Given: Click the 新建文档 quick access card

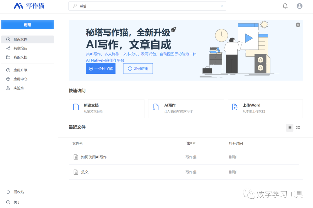Looking at the screenshot, I should 106,108.
